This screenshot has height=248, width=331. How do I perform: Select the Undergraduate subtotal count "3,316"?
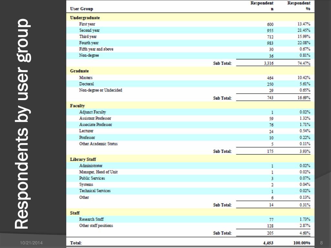(269, 63)
